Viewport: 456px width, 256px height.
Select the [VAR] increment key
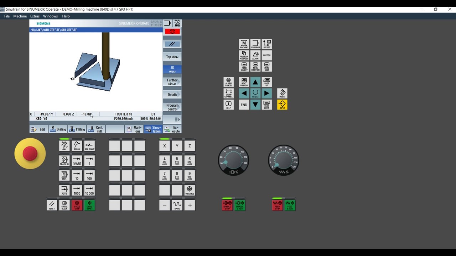77,161
